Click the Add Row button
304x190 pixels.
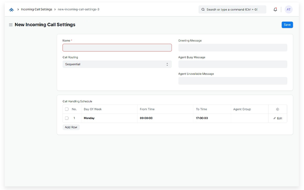click(71, 127)
